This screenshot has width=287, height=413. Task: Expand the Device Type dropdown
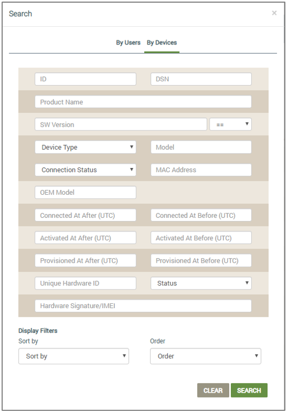pyautogui.click(x=86, y=147)
